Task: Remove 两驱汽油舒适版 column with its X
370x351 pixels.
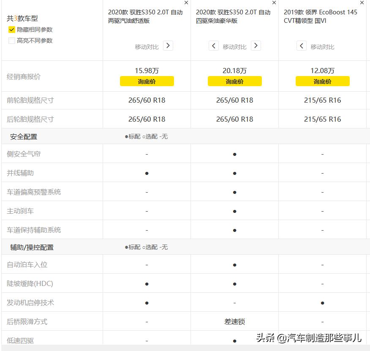Action: (x=186, y=3)
